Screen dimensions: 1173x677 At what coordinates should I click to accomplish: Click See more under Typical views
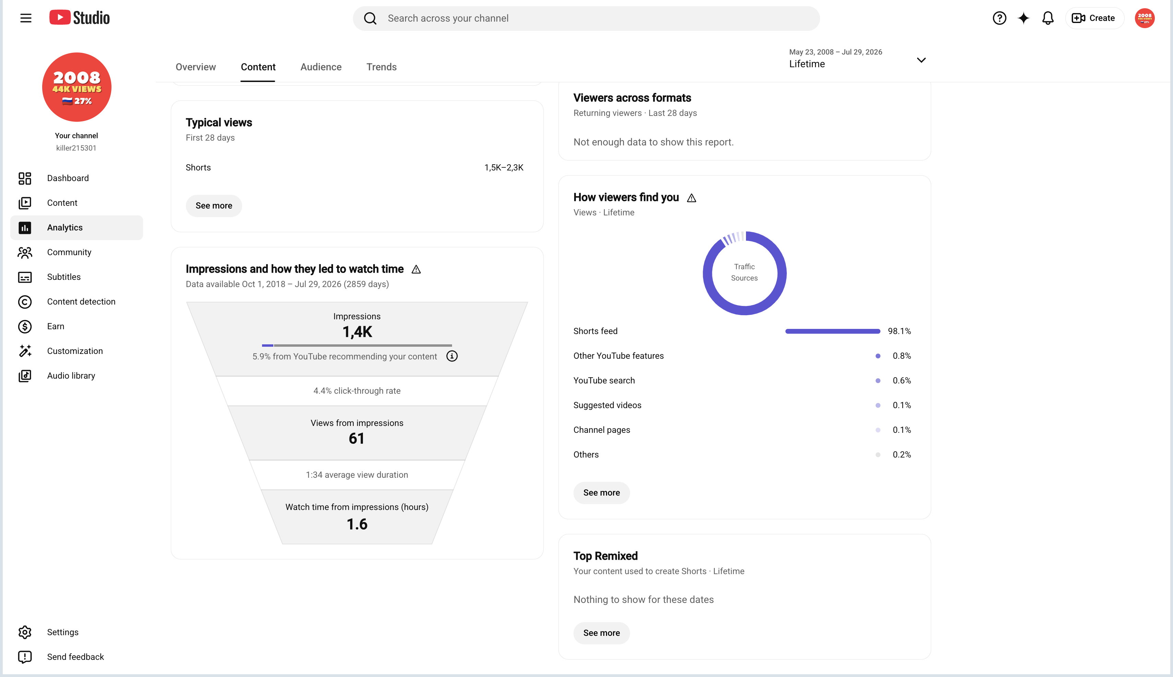214,205
